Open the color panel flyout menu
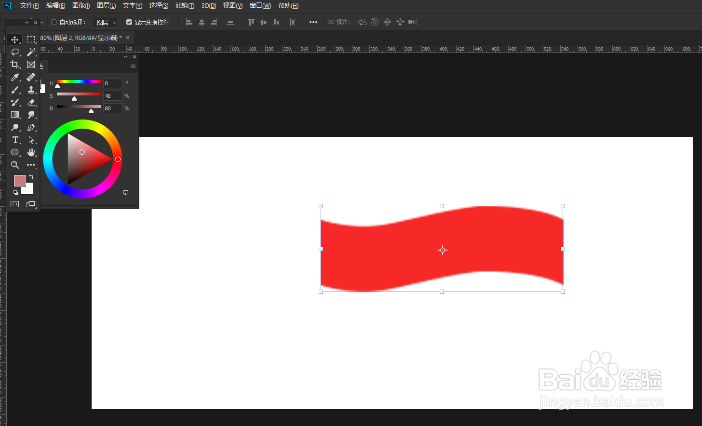Viewport: 702px width, 426px height. 133,67
